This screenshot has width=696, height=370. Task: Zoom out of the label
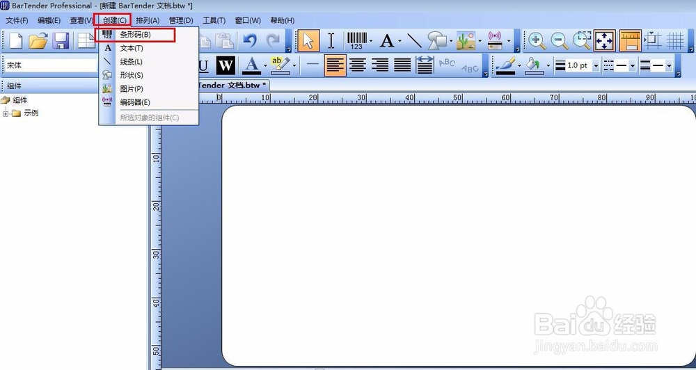[560, 41]
